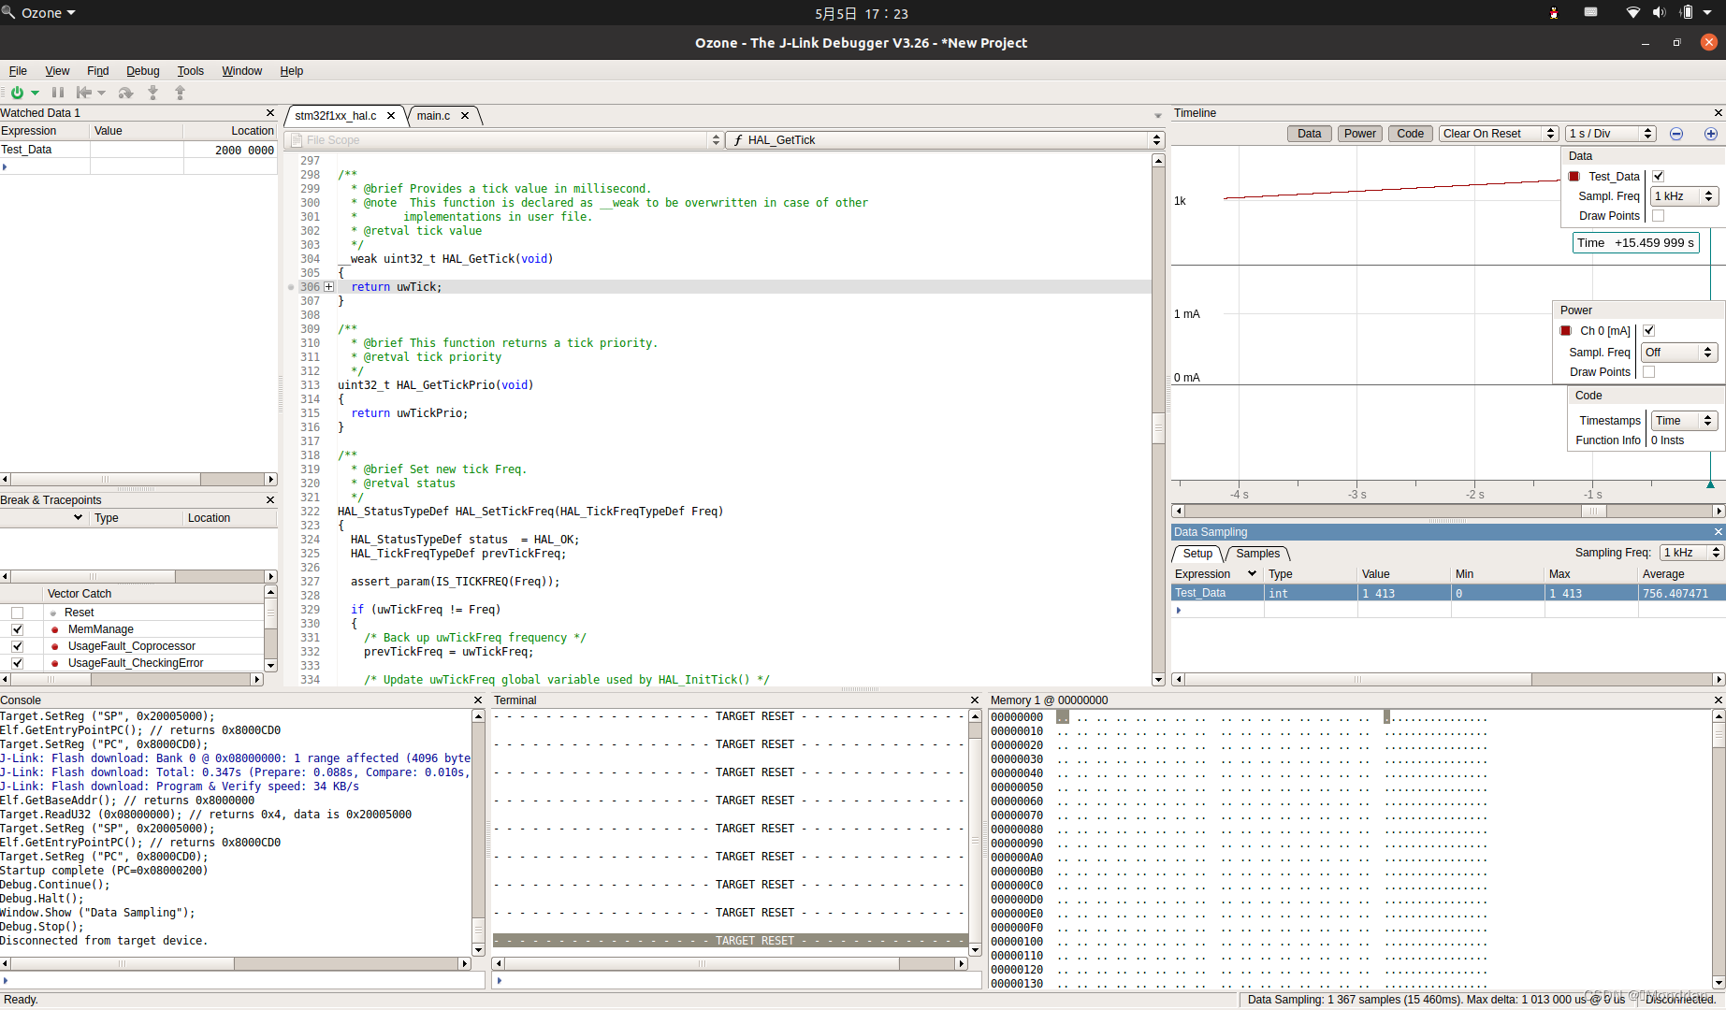Uncheck the Test_Data checkbox in Timeline

[1658, 176]
